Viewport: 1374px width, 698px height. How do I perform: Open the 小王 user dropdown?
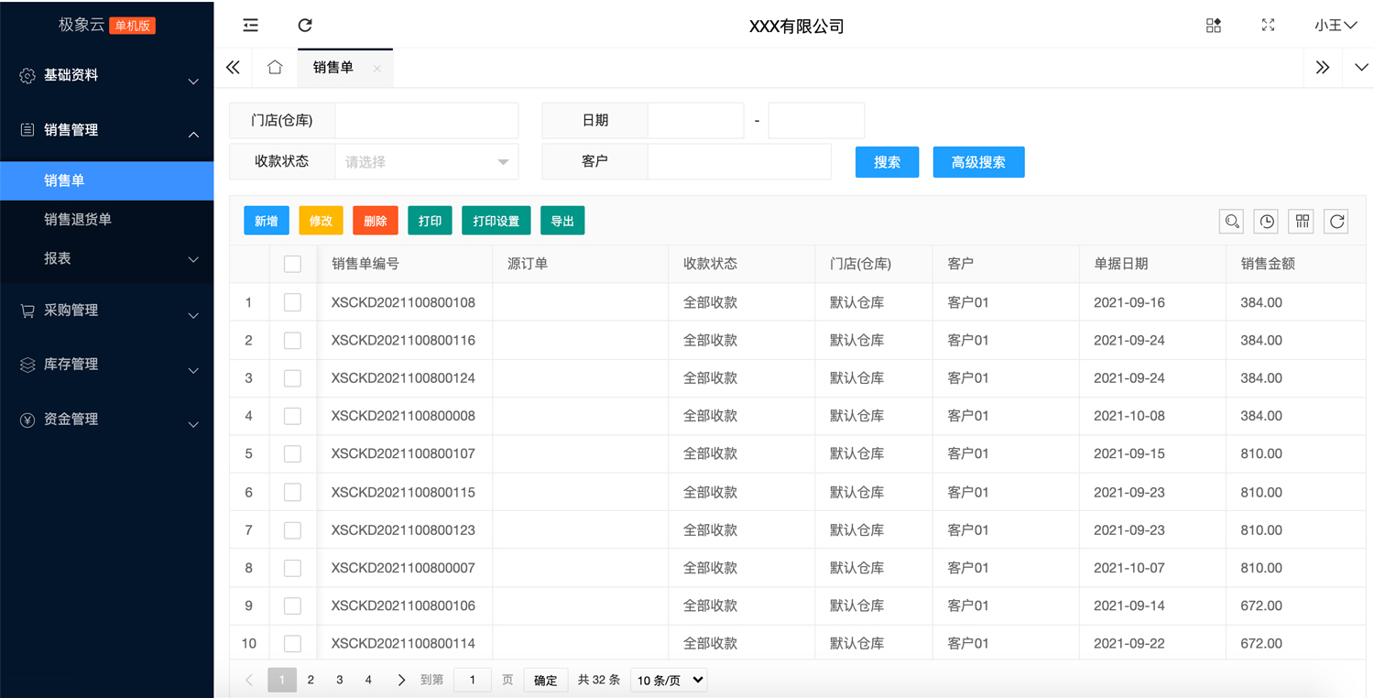point(1336,26)
